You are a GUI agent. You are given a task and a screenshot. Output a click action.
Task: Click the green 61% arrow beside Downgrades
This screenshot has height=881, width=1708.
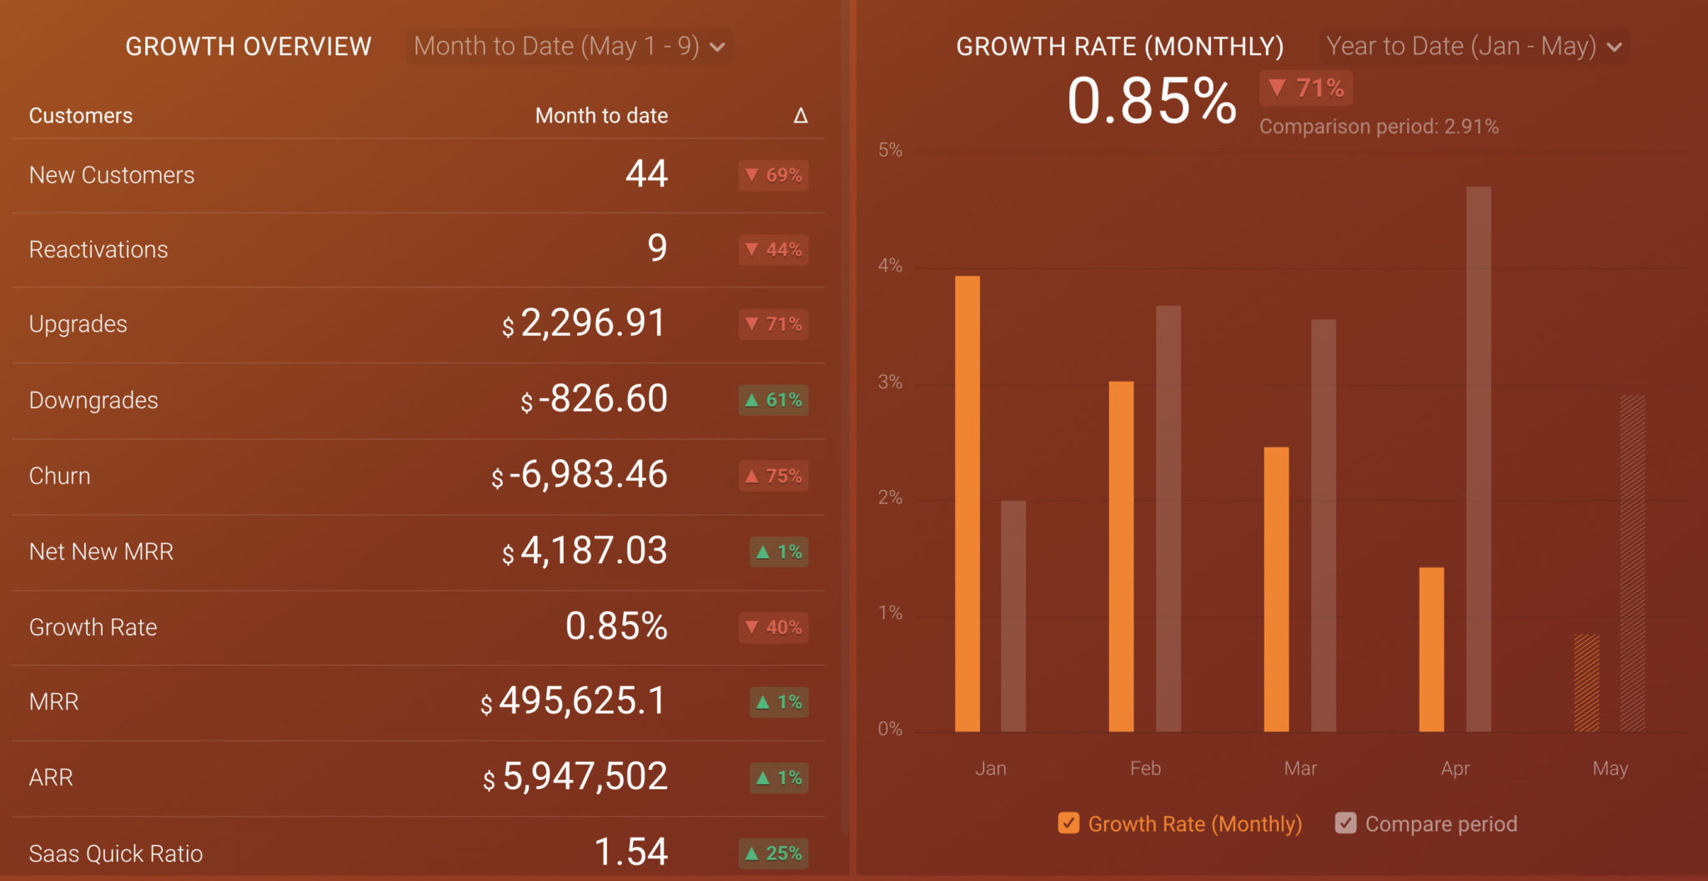[773, 401]
